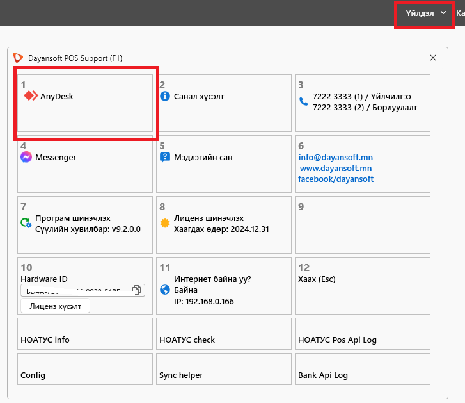Open the facebook/dayansoft link
The image size is (465, 403).
[336, 179]
